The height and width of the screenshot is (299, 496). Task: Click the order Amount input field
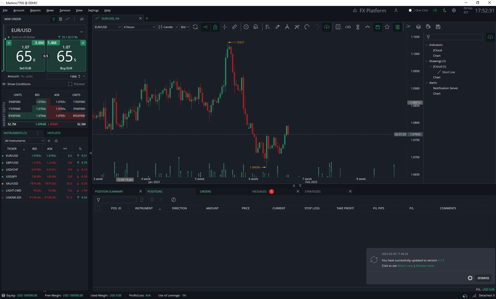coord(63,76)
